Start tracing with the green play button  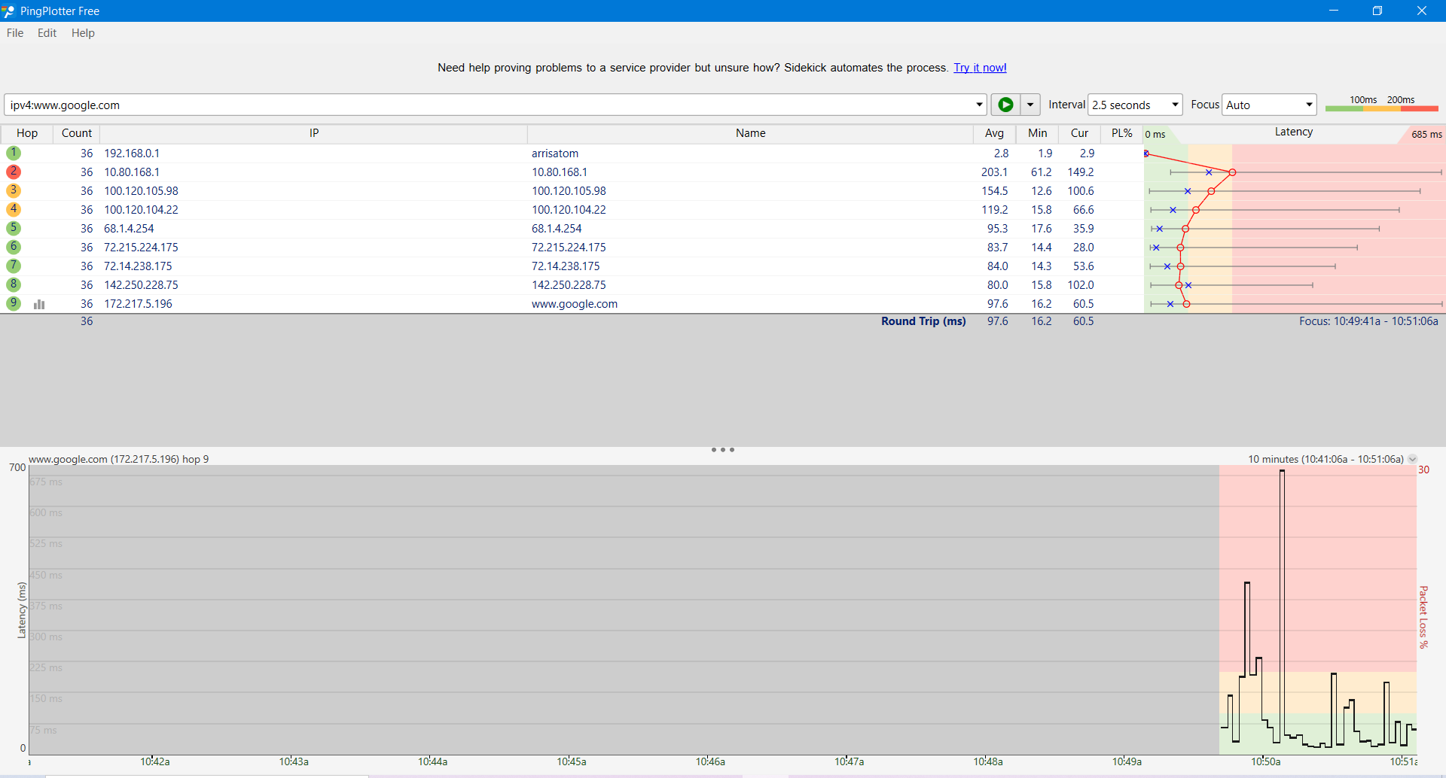[1005, 105]
